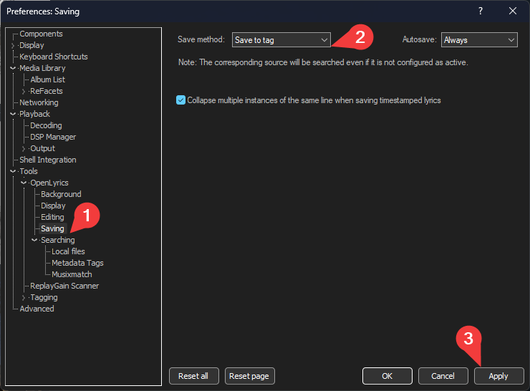The image size is (530, 391).
Task: Toggle collapse multiple instances checkbox
Action: pos(180,100)
